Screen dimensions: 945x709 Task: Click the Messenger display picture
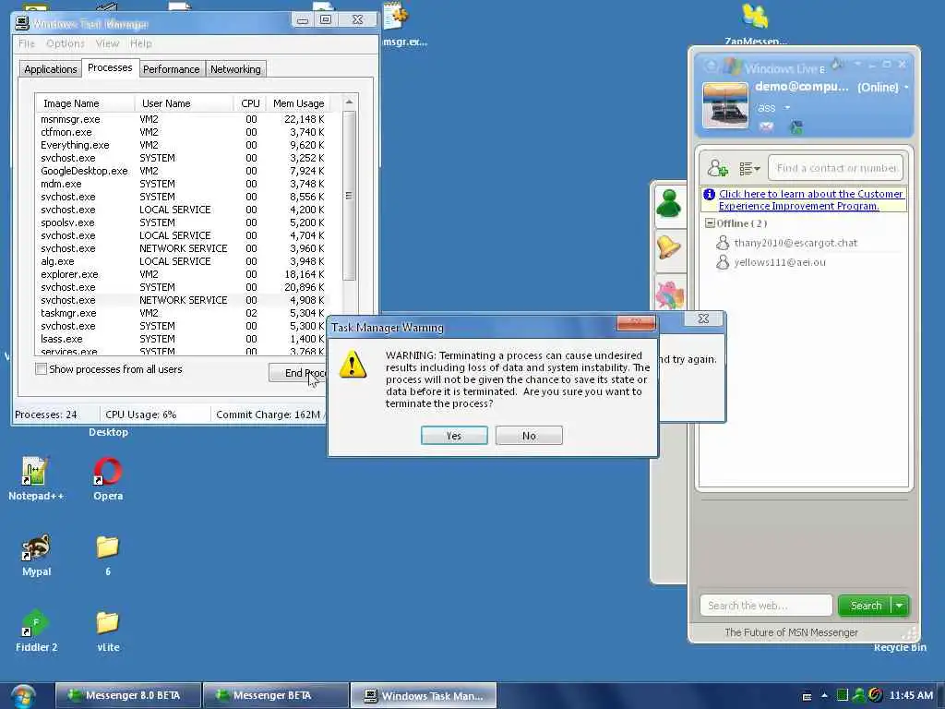pyautogui.click(x=725, y=105)
